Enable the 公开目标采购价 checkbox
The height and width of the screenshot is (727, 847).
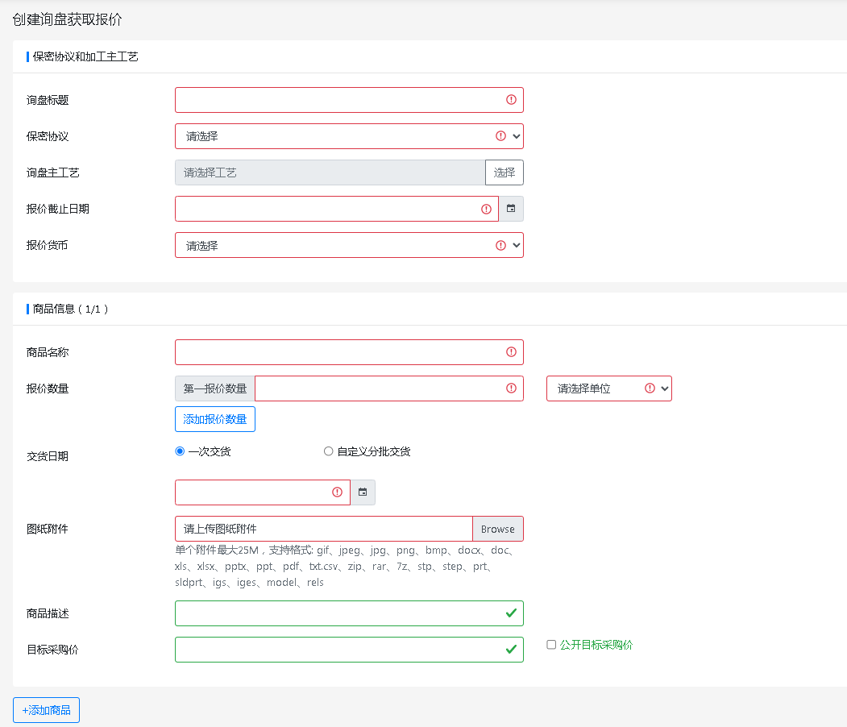tap(551, 644)
